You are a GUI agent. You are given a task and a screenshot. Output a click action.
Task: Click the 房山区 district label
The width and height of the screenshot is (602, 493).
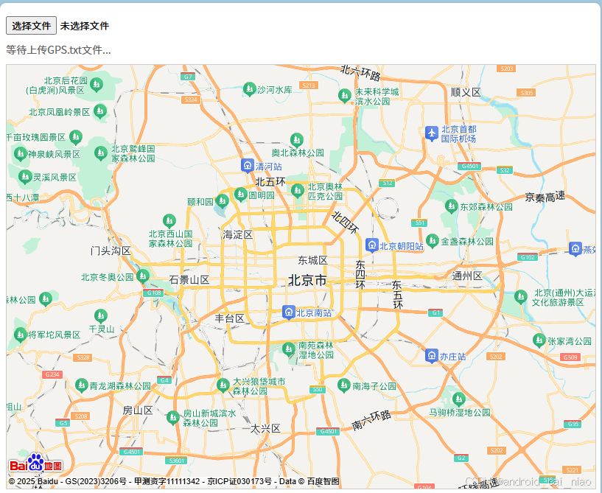point(138,410)
